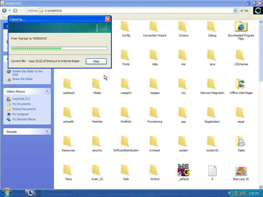Select the Prefetch folder

point(126,115)
